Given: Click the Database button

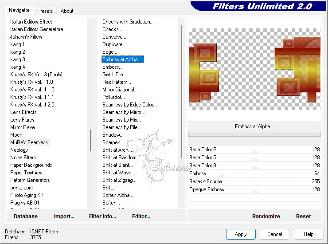Looking at the screenshot, I should (26, 216).
